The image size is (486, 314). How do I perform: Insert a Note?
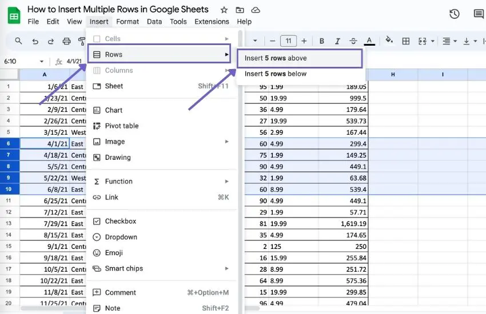pyautogui.click(x=161, y=308)
